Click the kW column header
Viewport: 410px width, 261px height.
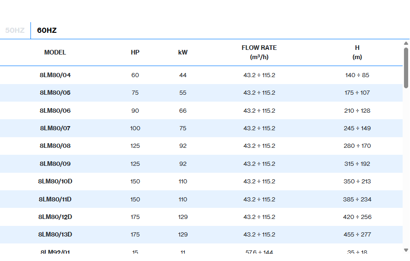[x=183, y=52]
